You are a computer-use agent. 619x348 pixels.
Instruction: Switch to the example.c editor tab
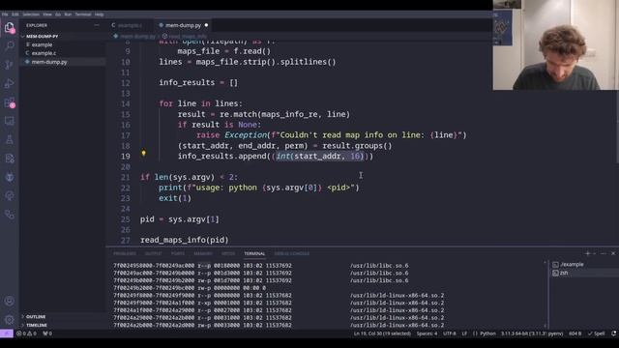pyautogui.click(x=130, y=25)
